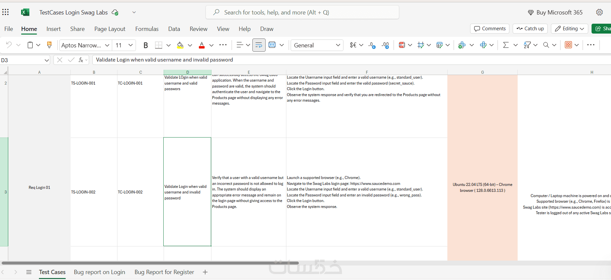Expand the file name options chevron

pyautogui.click(x=134, y=13)
